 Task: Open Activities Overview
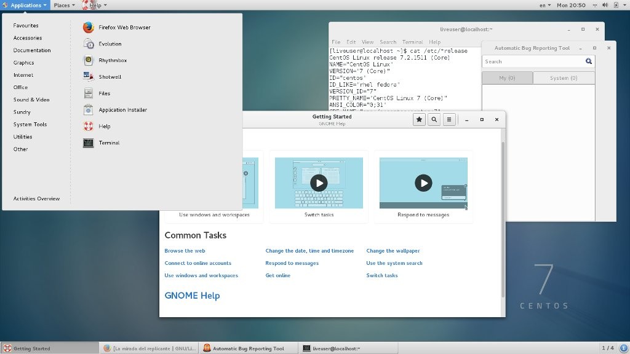[x=36, y=199]
